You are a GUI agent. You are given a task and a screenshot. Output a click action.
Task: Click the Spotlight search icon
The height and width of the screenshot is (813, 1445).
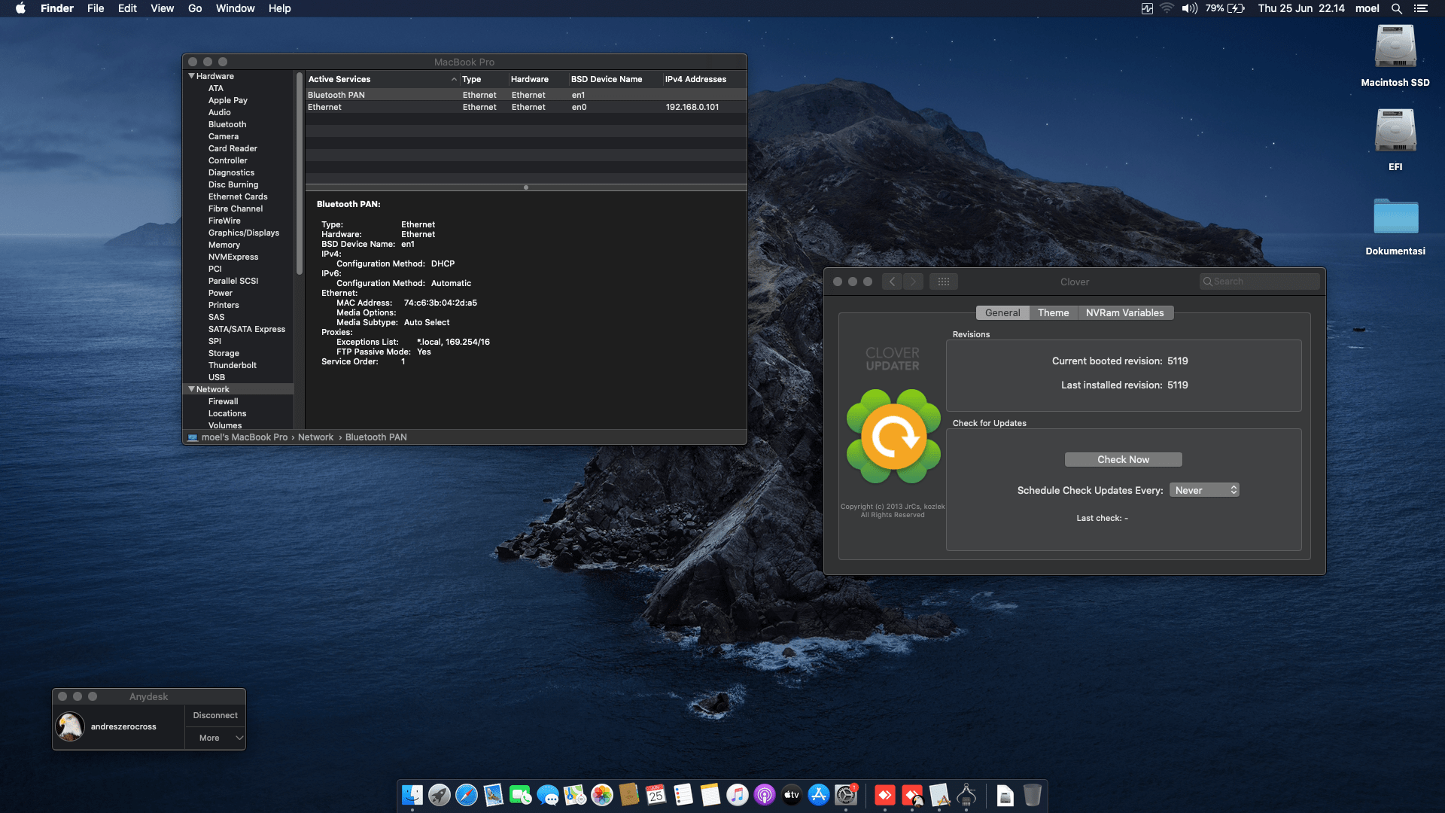click(1397, 8)
